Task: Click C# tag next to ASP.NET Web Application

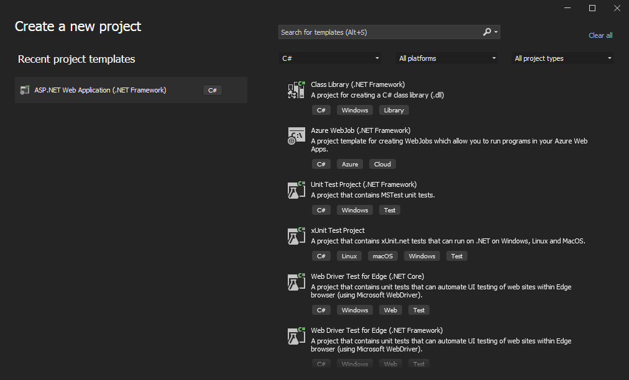Action: (212, 90)
